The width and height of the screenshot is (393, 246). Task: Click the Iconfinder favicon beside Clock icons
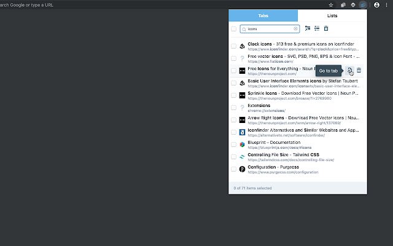click(242, 46)
